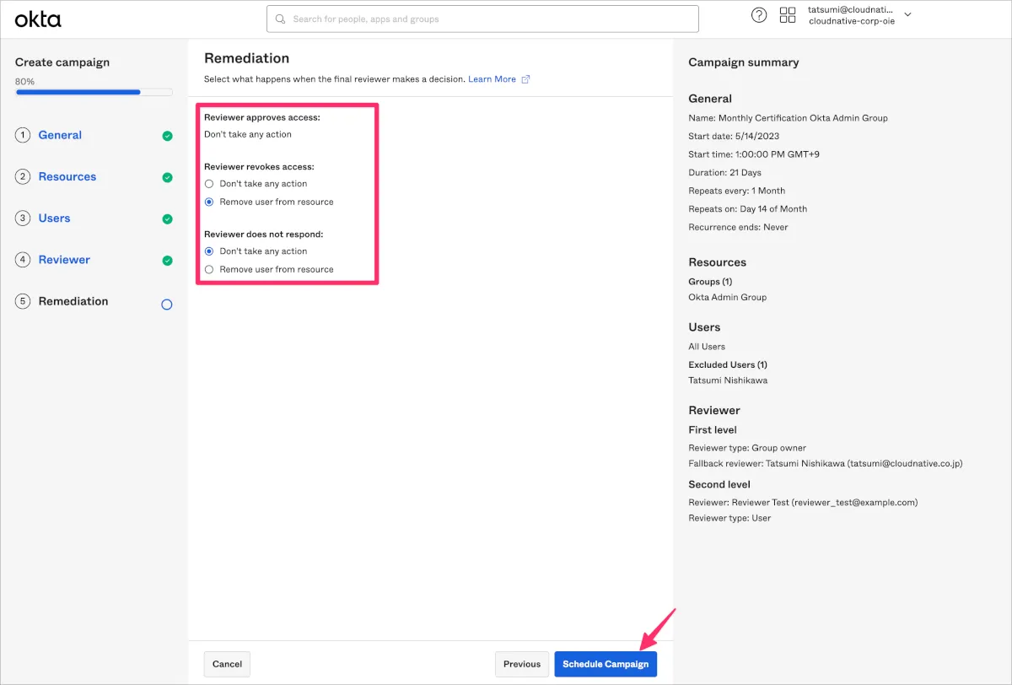
Task: Click the Okta logo
Action: (38, 19)
